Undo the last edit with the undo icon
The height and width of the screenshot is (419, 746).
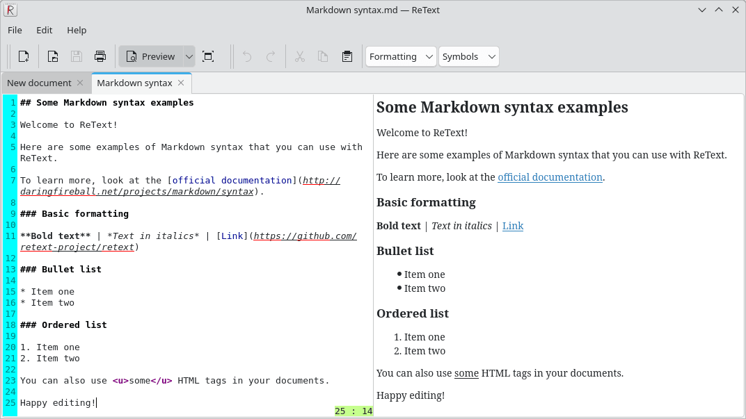[246, 56]
